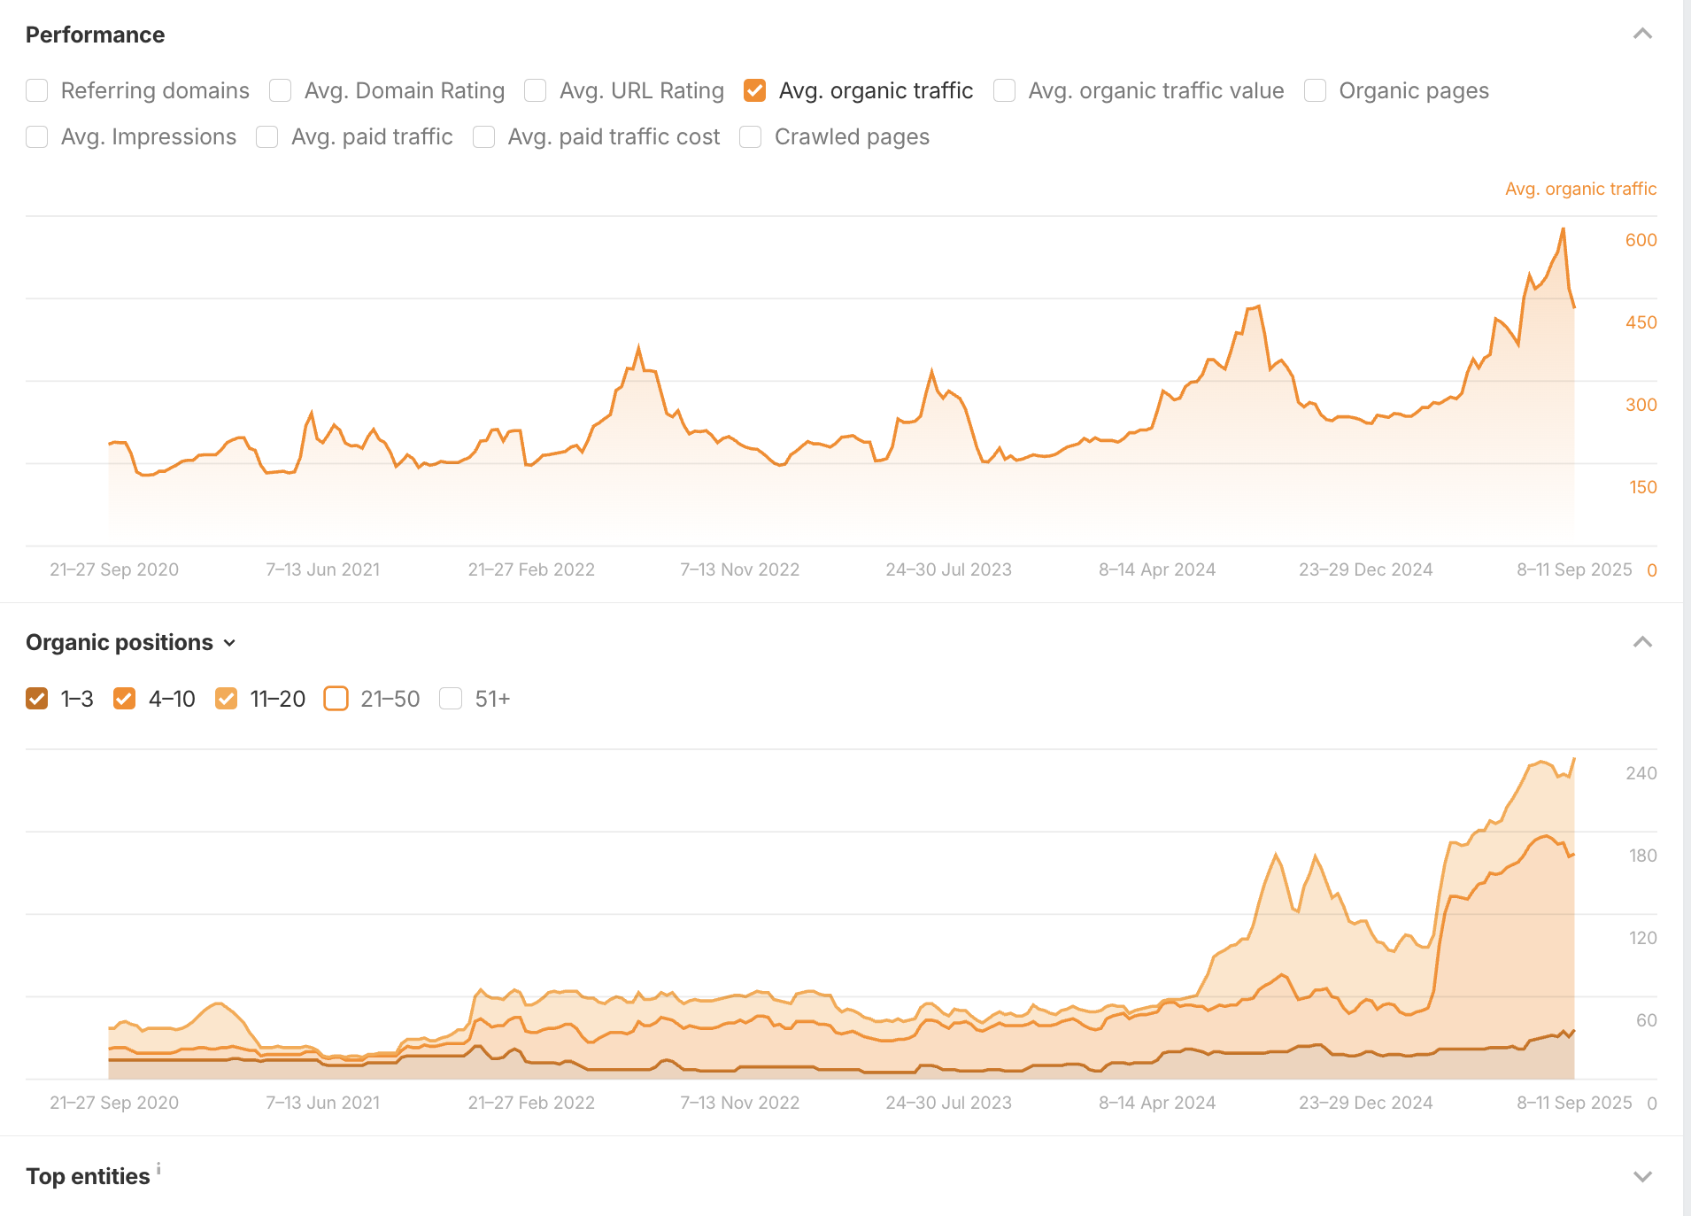1691x1216 pixels.
Task: Uncheck Avg. organic traffic
Action: point(755,90)
